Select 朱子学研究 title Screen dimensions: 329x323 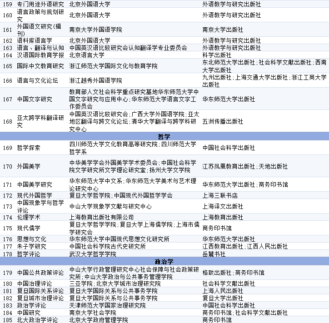[31, 246]
